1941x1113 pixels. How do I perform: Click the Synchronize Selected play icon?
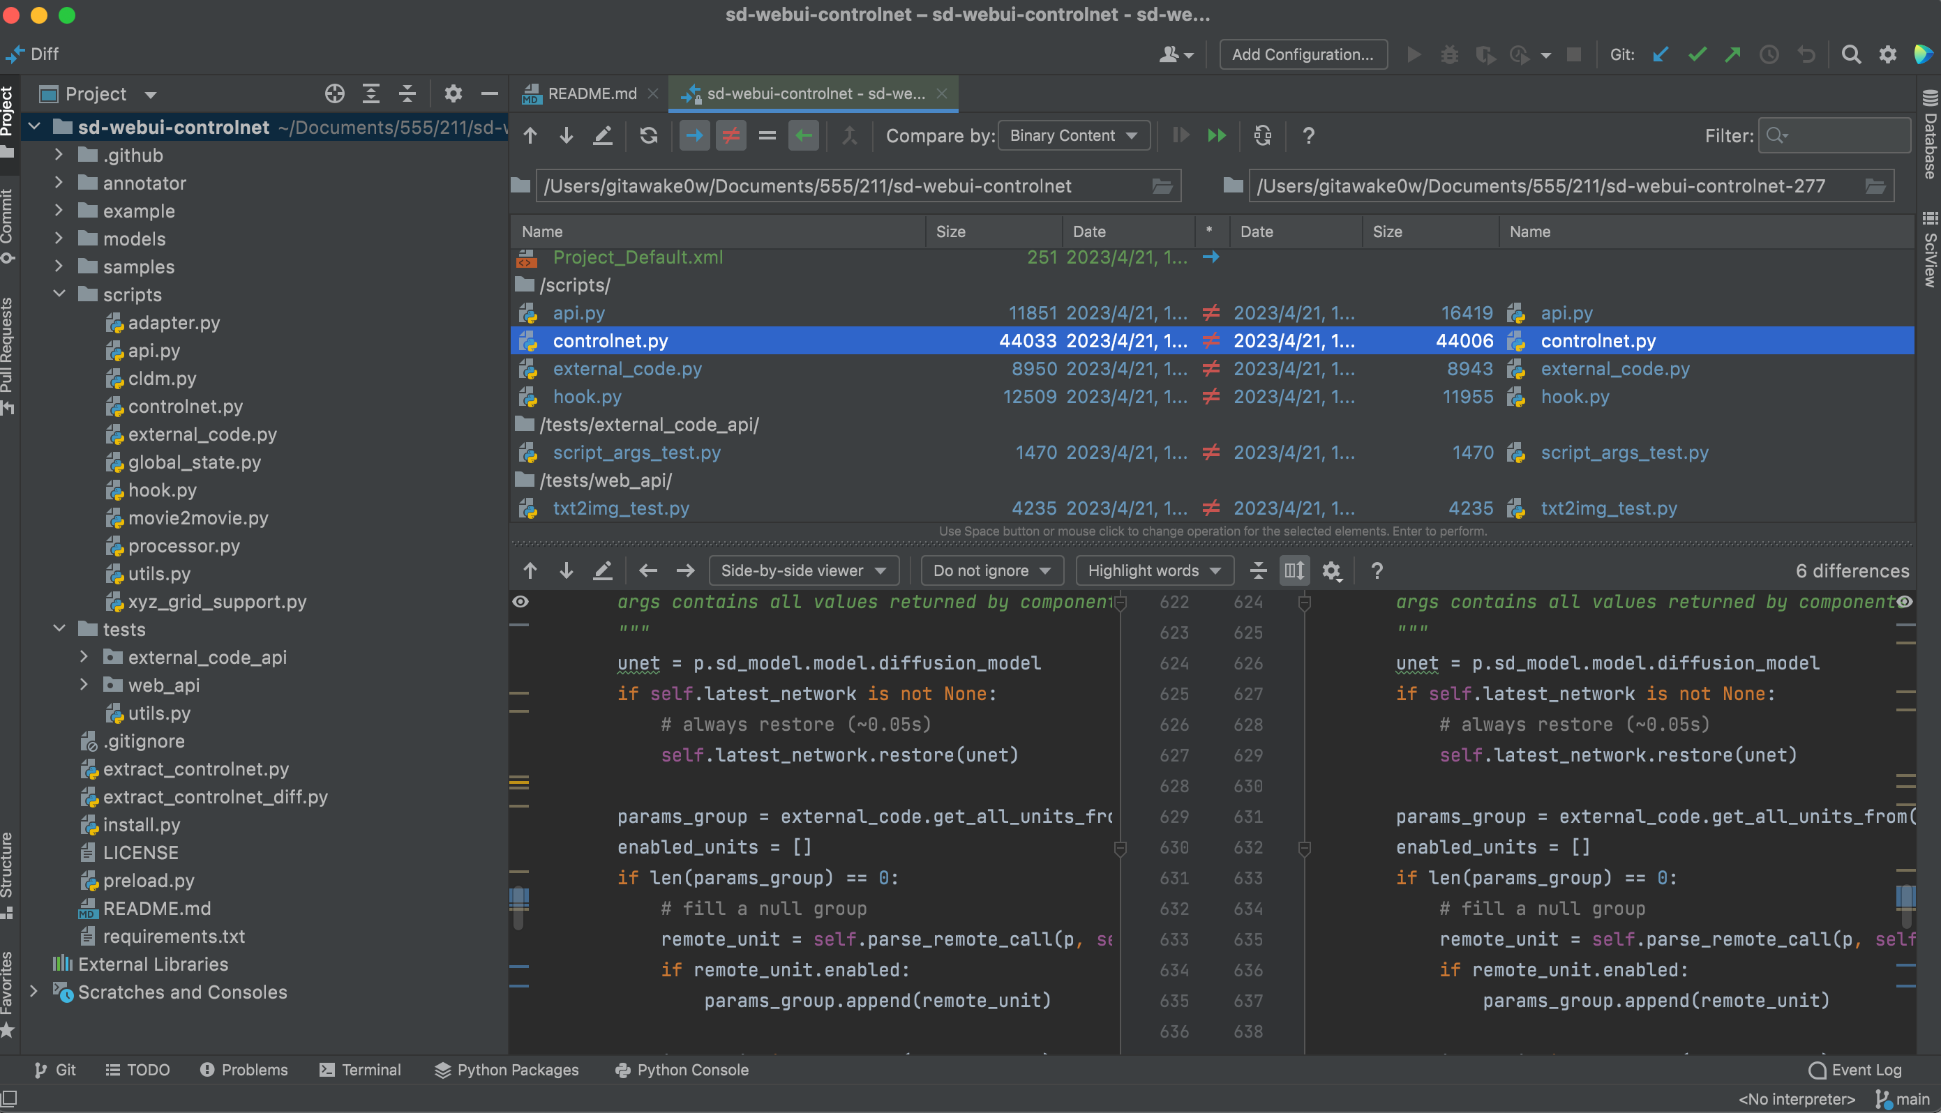tap(1181, 136)
